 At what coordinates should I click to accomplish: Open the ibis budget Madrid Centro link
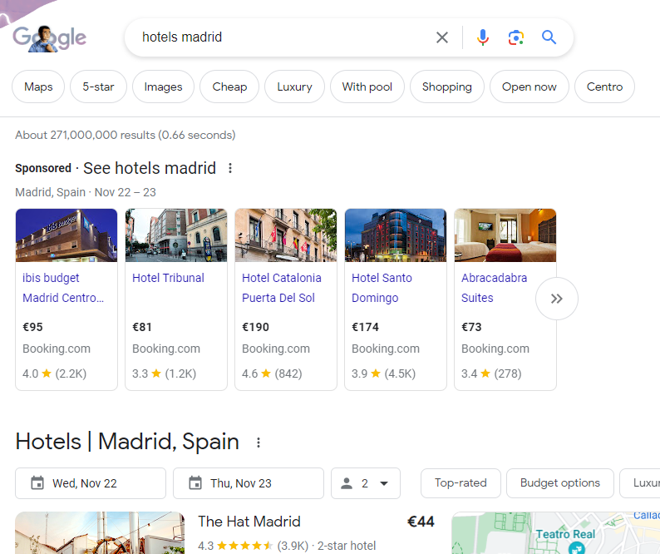tap(63, 288)
